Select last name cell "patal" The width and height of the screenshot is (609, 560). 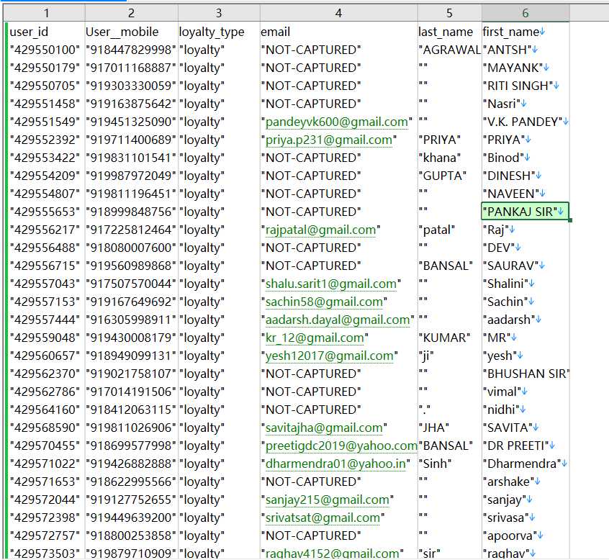coord(450,230)
